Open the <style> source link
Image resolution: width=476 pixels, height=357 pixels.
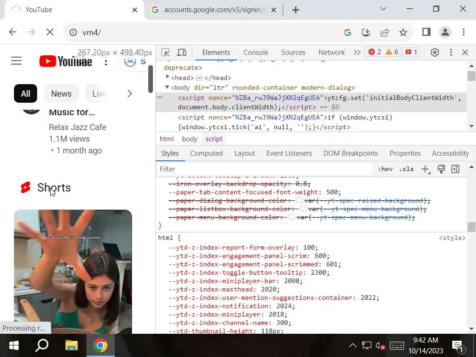(x=452, y=238)
